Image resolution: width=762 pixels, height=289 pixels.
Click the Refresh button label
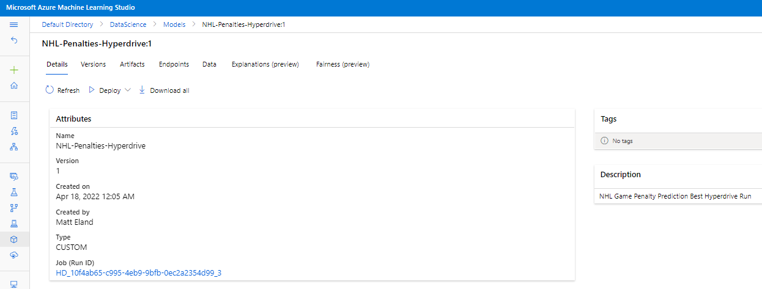[x=68, y=90]
